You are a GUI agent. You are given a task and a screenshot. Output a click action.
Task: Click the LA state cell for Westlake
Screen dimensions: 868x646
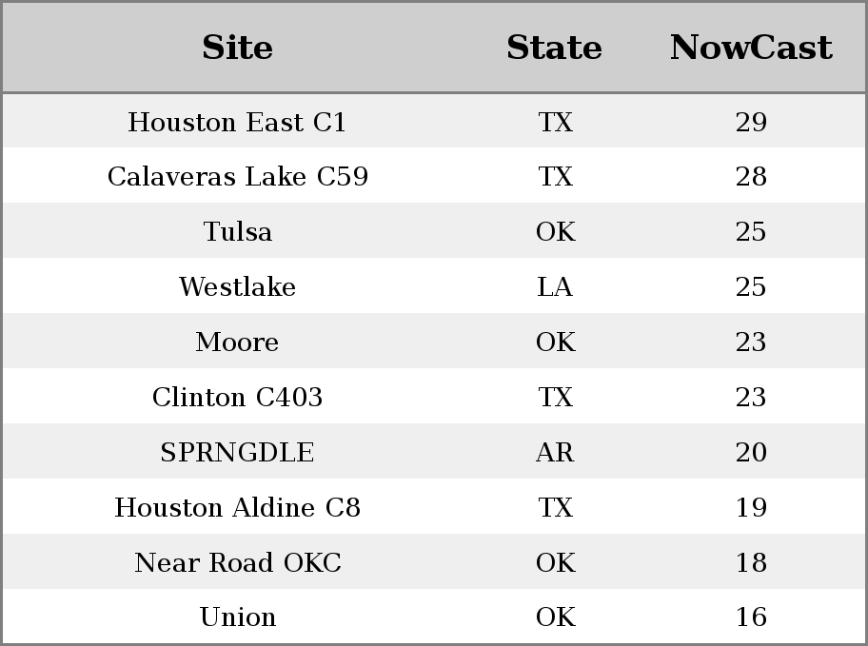[x=555, y=286]
